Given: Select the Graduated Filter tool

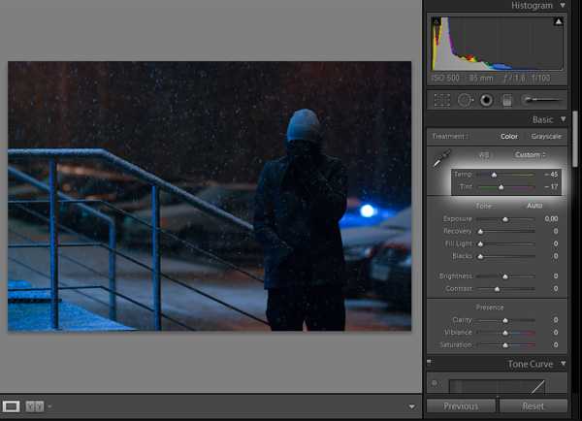Looking at the screenshot, I should (507, 100).
